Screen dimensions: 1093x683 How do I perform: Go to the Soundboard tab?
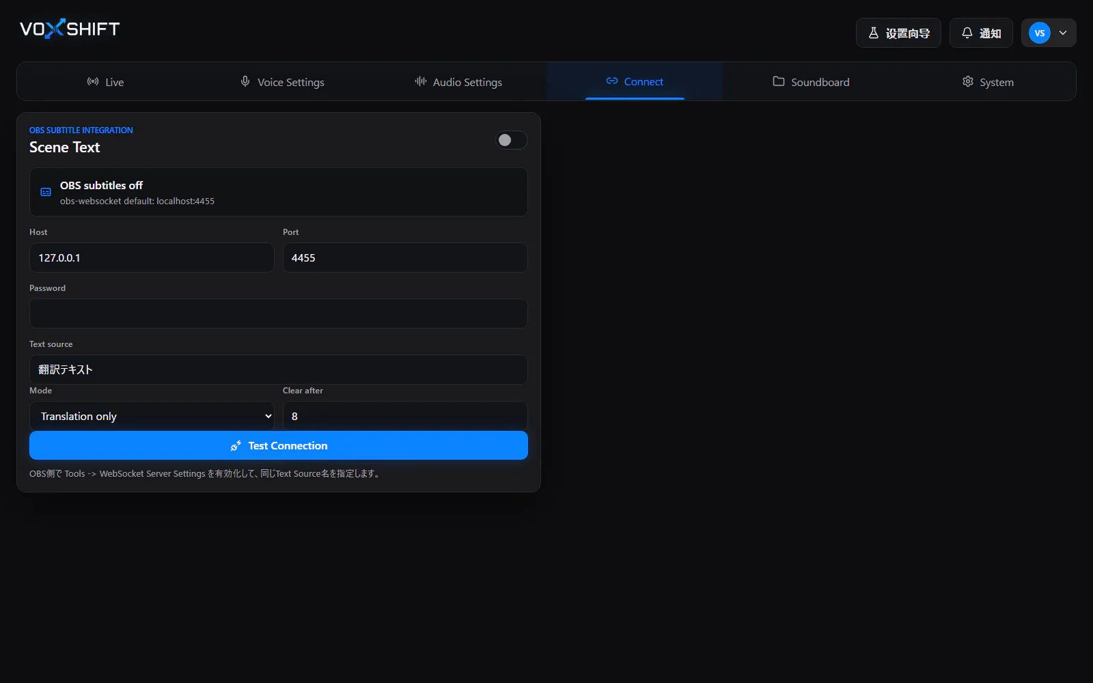[811, 82]
